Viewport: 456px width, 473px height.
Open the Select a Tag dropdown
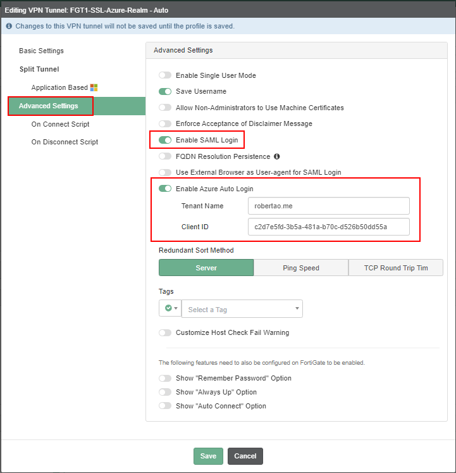click(x=242, y=308)
